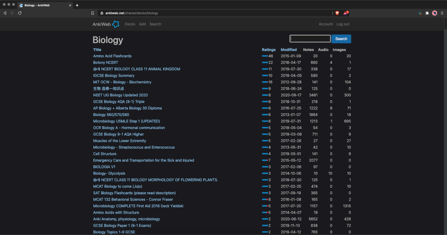Click the browser forward arrow icon
The image size is (447, 235).
pyautogui.click(x=12, y=13)
